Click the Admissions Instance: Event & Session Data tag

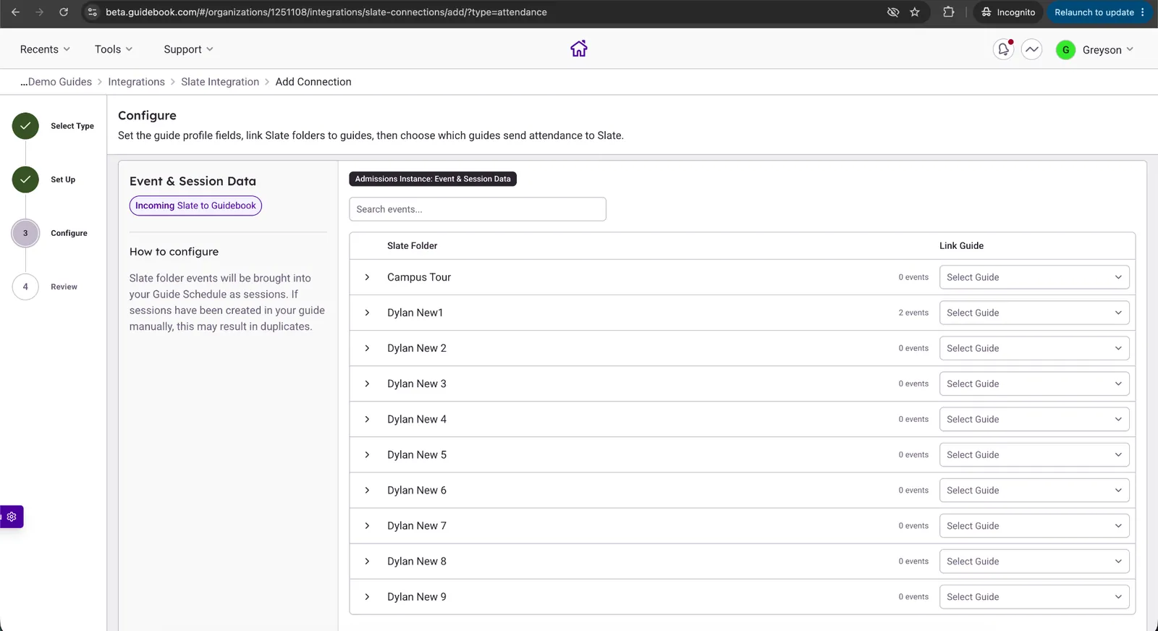(x=433, y=179)
